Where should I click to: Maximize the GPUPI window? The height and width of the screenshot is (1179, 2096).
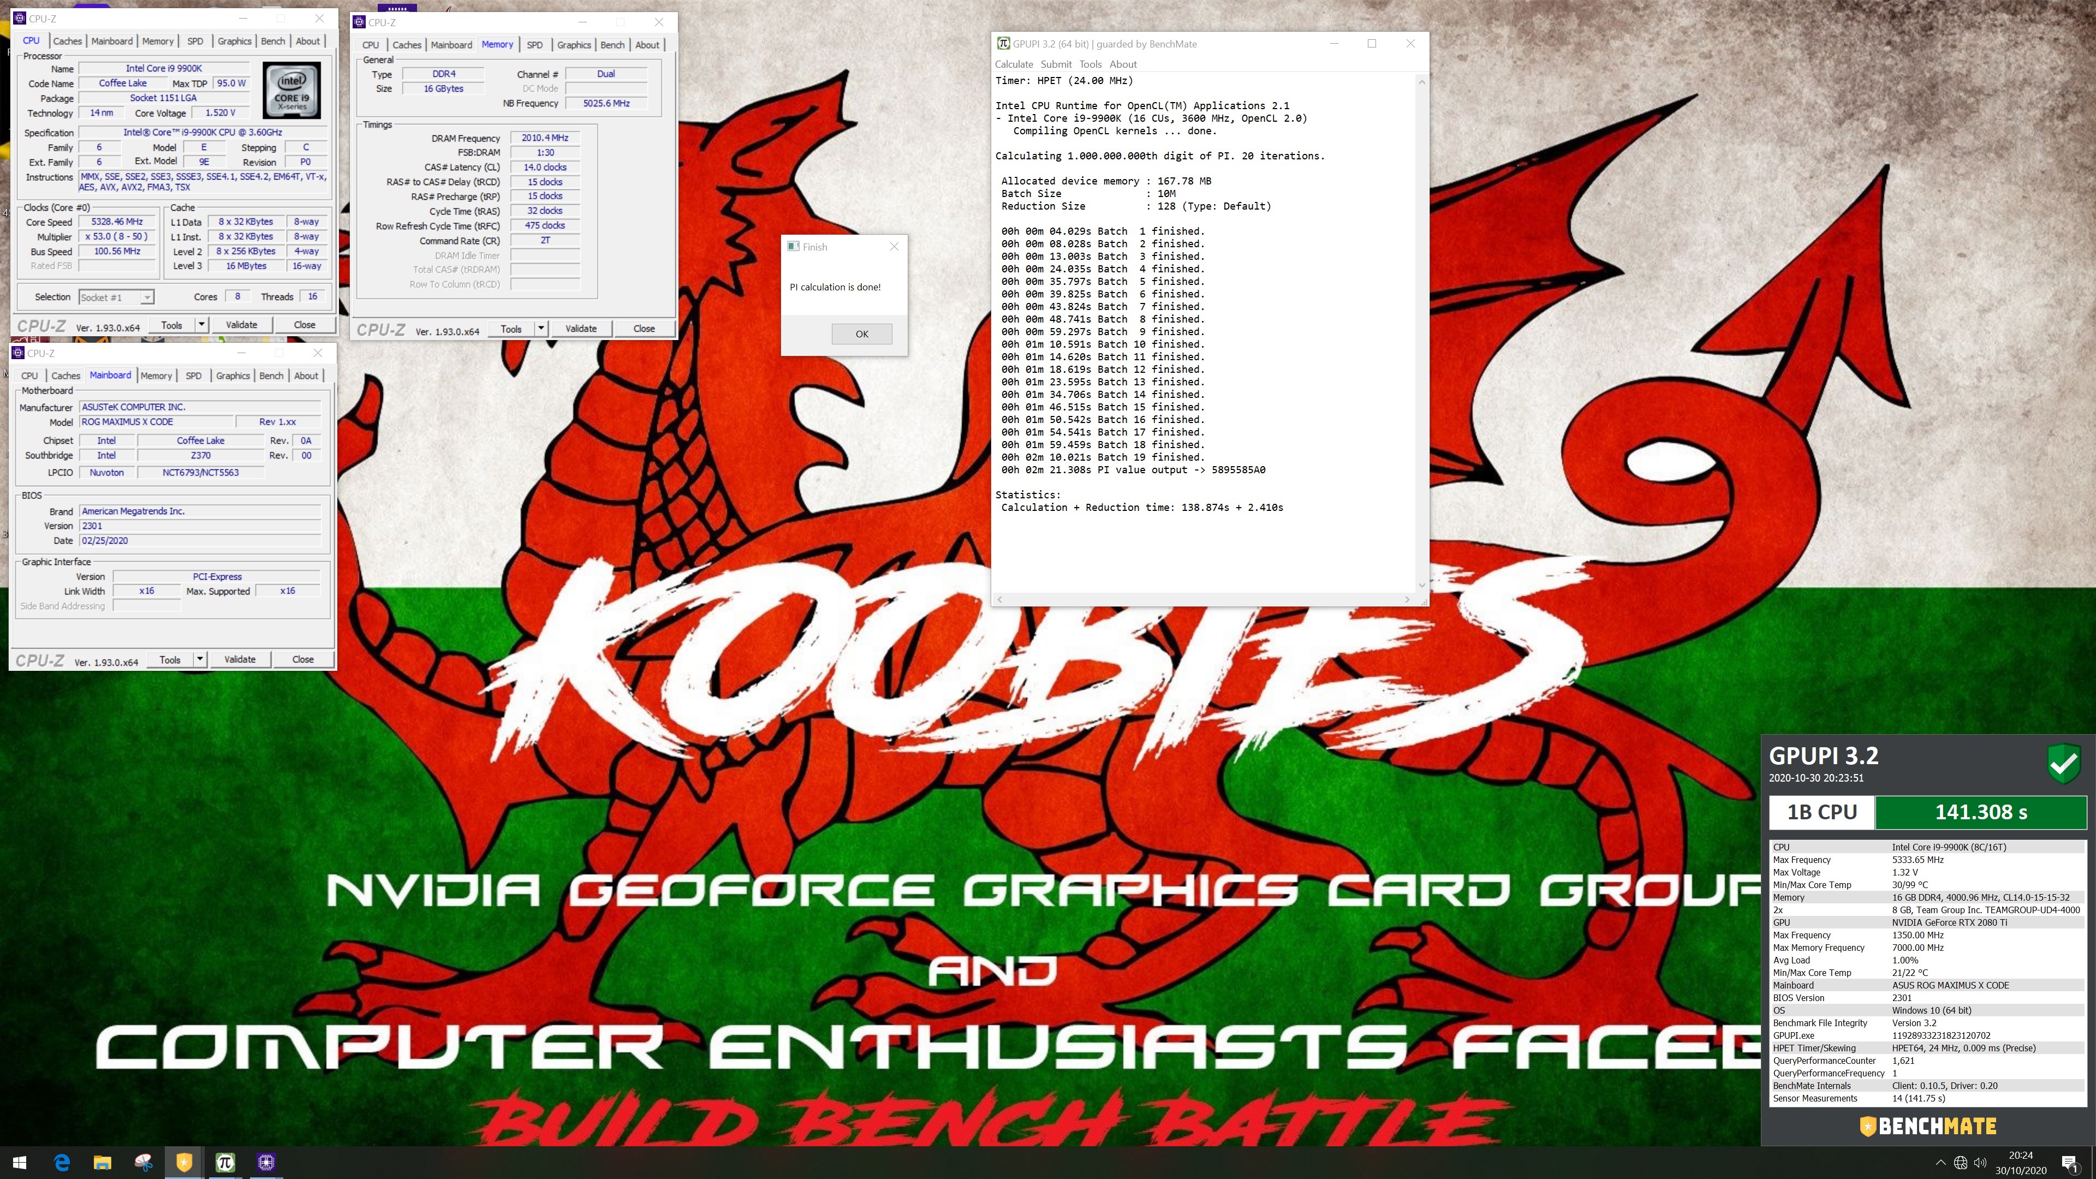(1372, 44)
